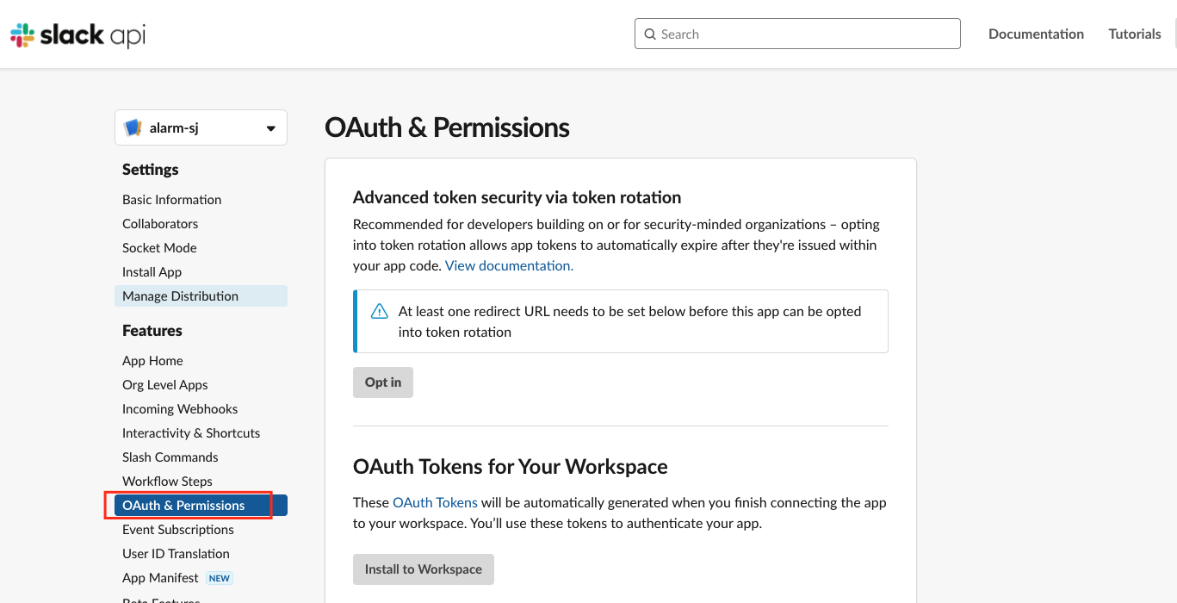Go to Basic Information settings

[171, 199]
